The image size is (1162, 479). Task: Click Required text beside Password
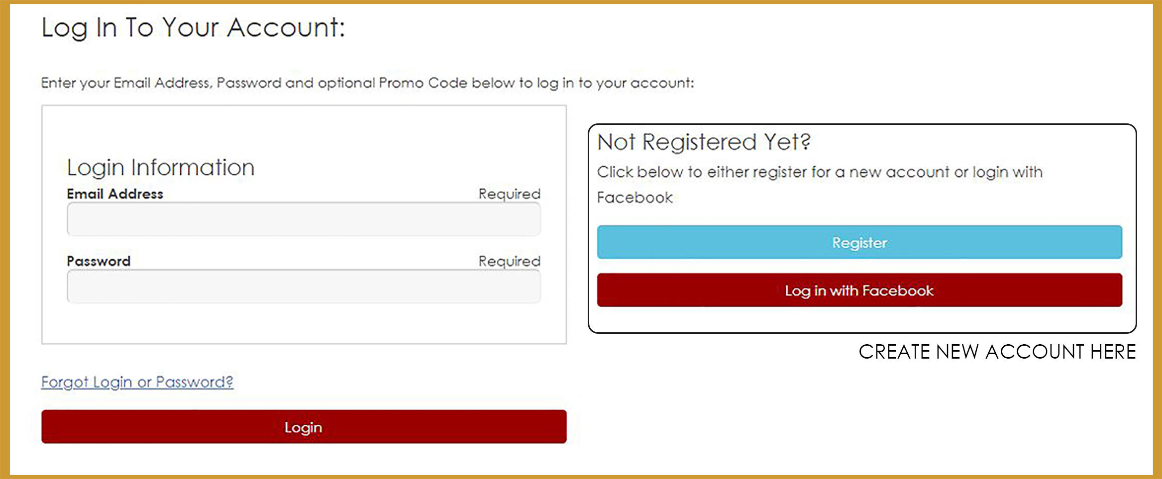(509, 261)
